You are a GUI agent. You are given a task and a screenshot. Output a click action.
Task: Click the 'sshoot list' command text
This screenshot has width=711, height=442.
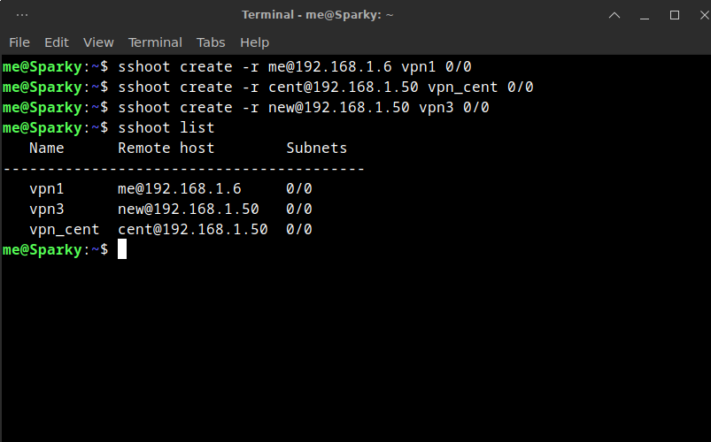pyautogui.click(x=166, y=128)
